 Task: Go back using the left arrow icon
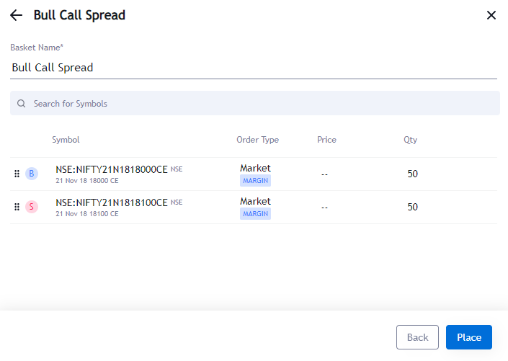click(16, 15)
